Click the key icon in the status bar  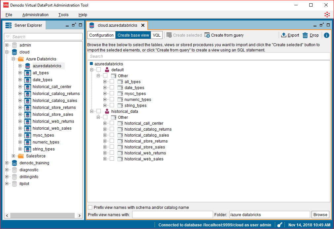tap(280, 225)
